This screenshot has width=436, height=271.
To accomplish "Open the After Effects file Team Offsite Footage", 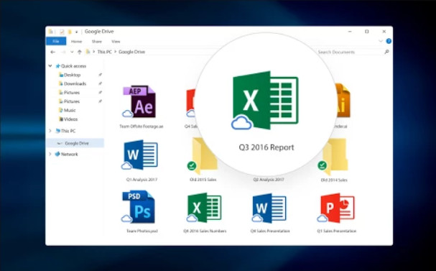I will pyautogui.click(x=139, y=101).
